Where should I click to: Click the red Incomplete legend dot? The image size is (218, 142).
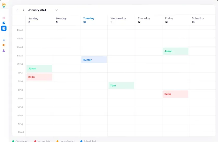point(35,141)
